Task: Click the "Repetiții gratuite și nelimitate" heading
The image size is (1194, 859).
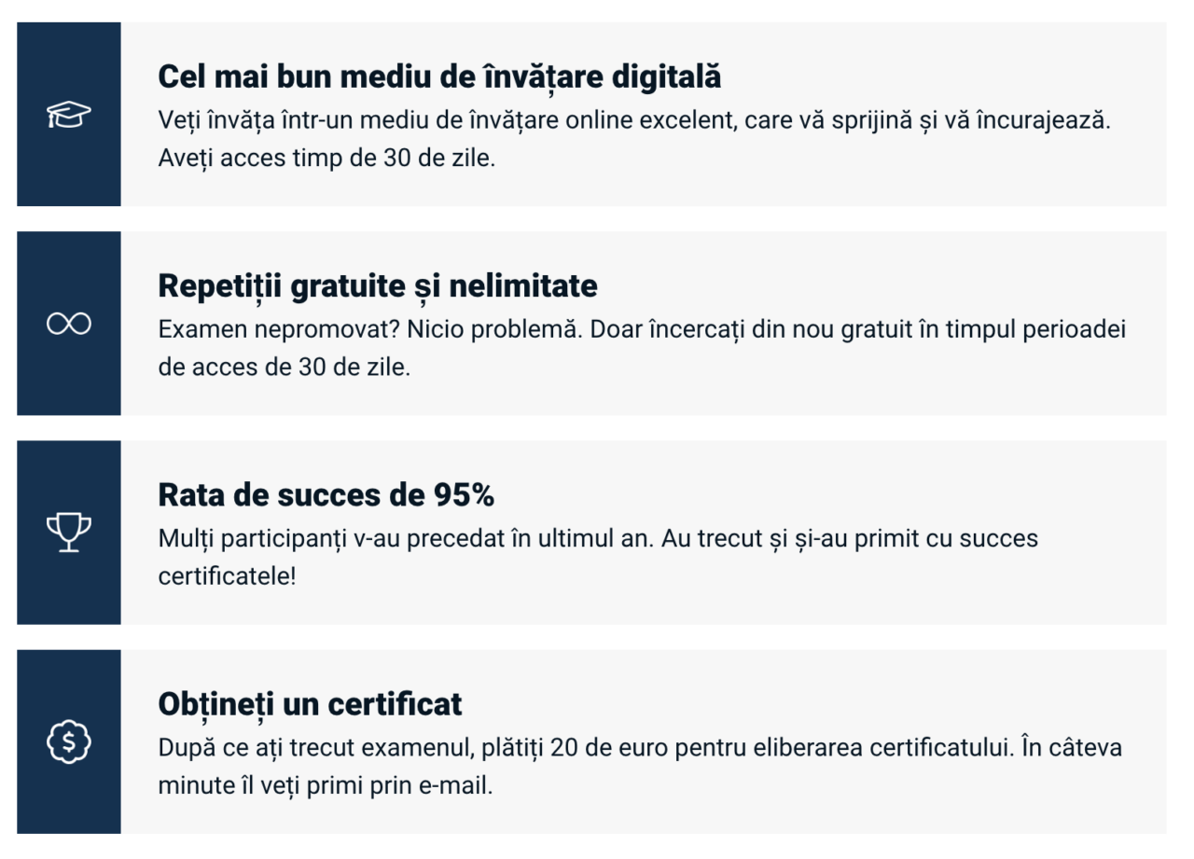Action: point(378,286)
